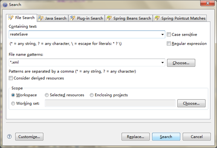Viewport: 217px width, 148px height.
Task: Enable the Case sensitive checkbox
Action: [x=169, y=34]
